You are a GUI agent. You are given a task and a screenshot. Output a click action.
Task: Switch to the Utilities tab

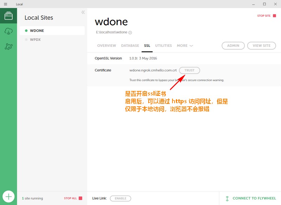[163, 46]
